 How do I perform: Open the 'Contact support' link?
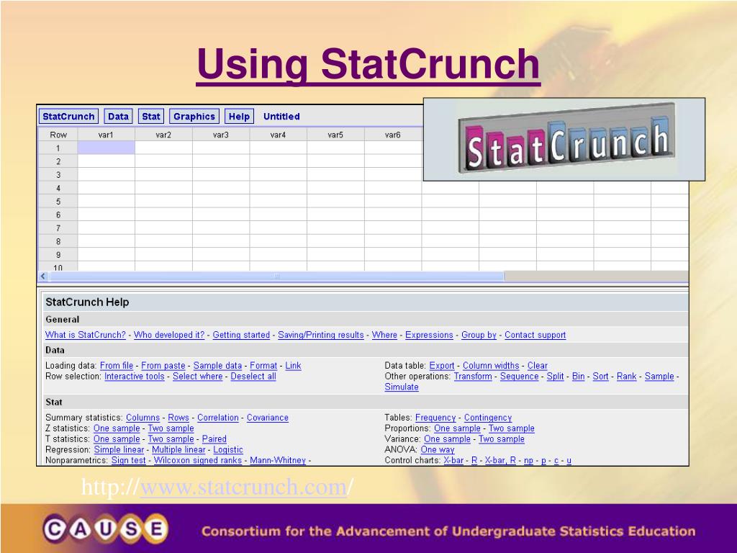pos(535,335)
